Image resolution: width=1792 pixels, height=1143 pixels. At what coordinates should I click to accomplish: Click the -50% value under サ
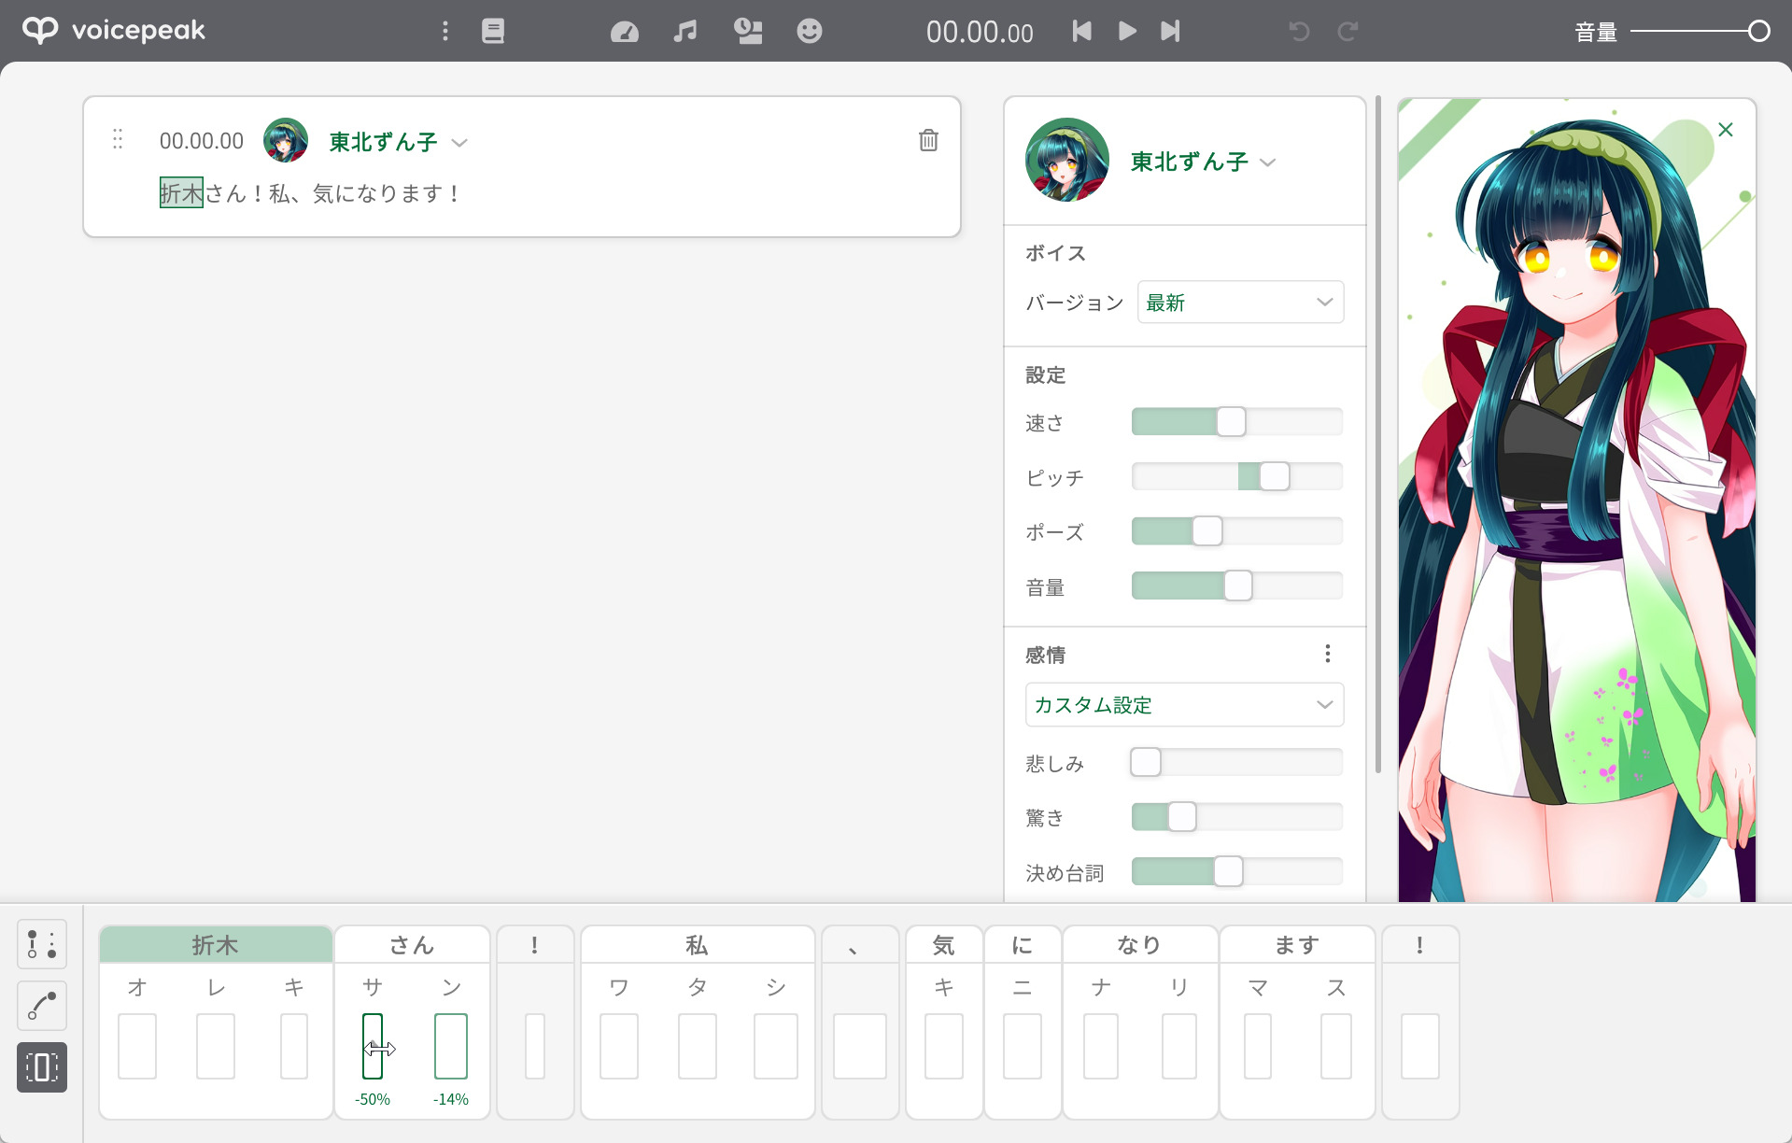point(373,1099)
